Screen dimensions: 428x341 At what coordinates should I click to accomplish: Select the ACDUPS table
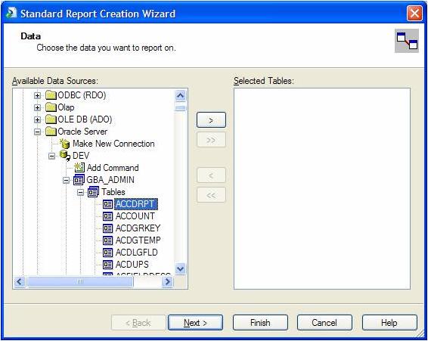point(132,265)
